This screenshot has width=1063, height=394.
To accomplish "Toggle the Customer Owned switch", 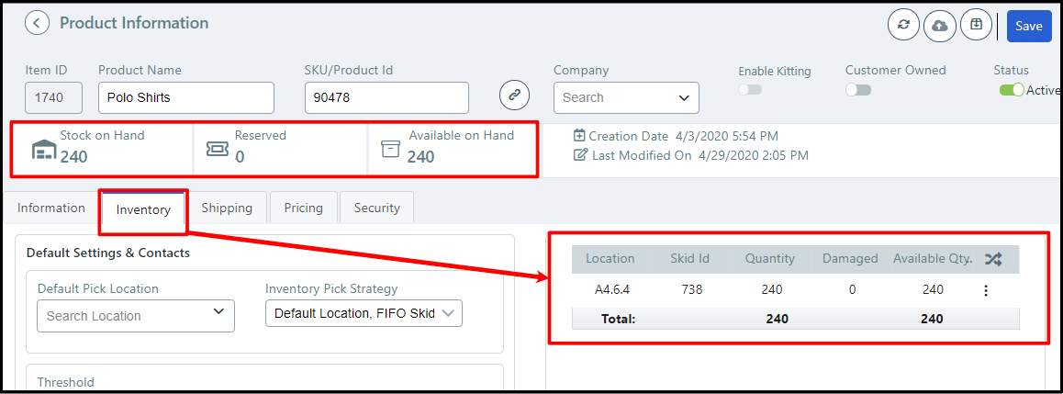I will click(857, 90).
